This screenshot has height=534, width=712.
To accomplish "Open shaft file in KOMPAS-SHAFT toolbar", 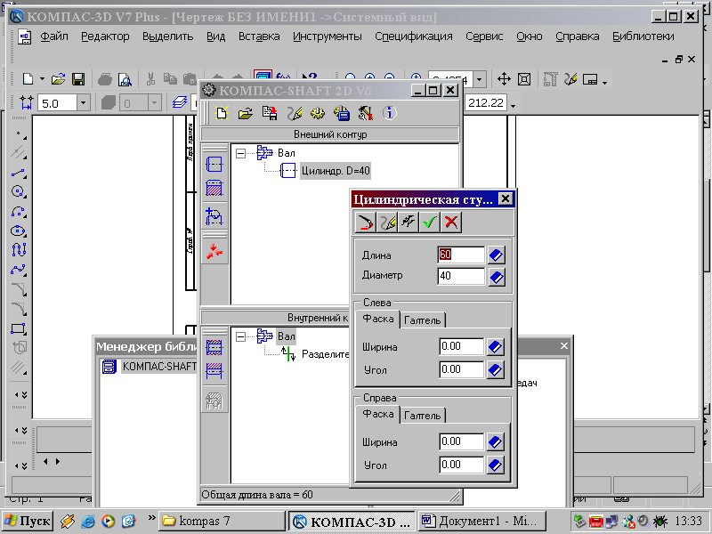I will 246,113.
